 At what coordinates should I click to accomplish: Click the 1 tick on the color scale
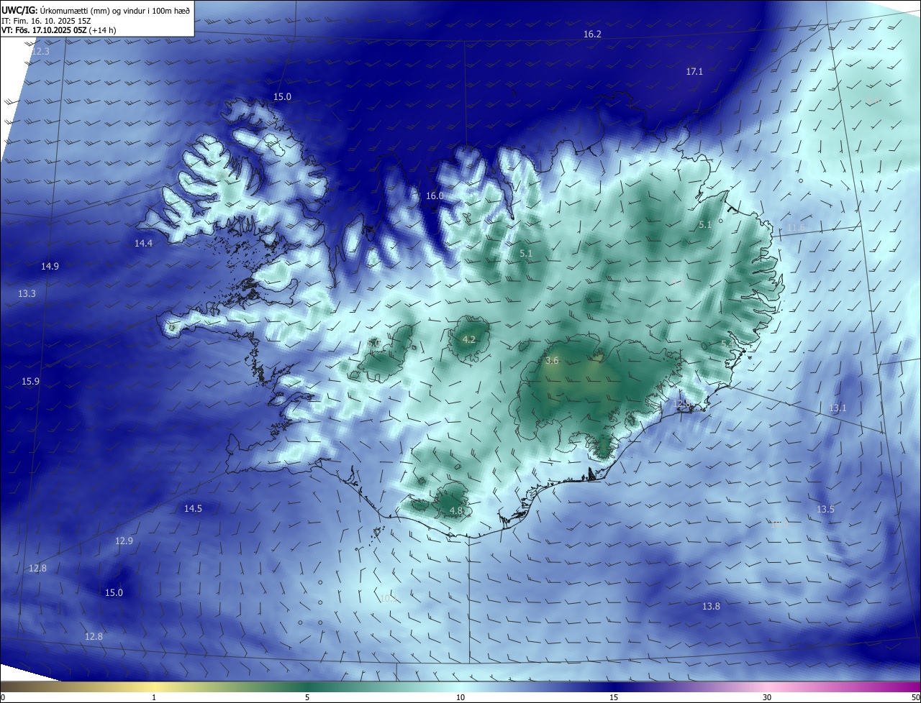[x=154, y=698]
